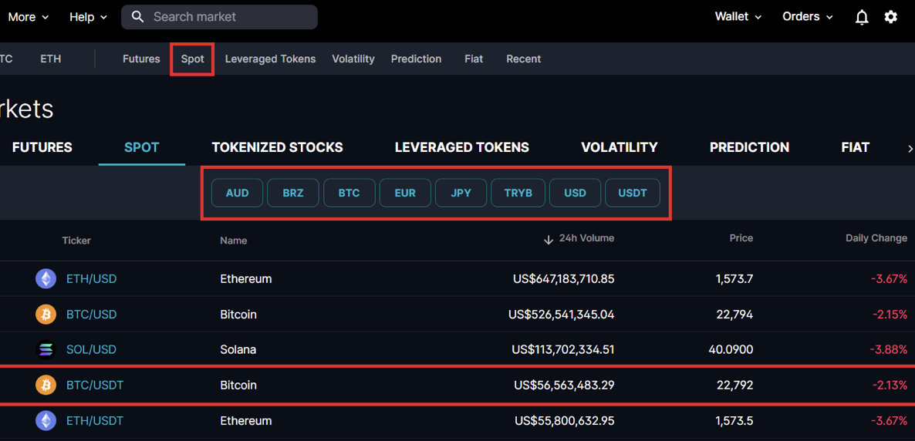Open Leveraged Tokens in the top navigation
The image size is (915, 441).
(x=270, y=59)
